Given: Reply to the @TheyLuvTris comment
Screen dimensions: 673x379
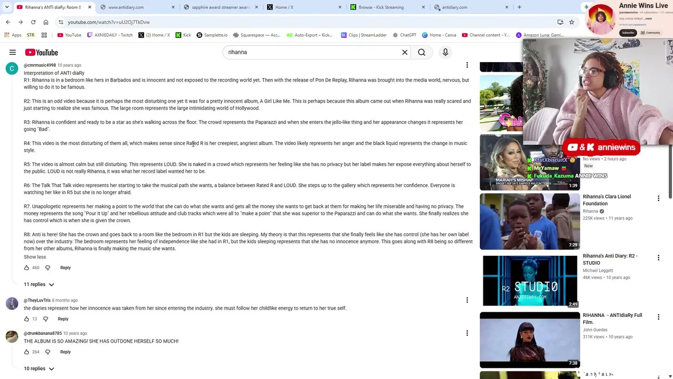Looking at the screenshot, I should (63, 319).
